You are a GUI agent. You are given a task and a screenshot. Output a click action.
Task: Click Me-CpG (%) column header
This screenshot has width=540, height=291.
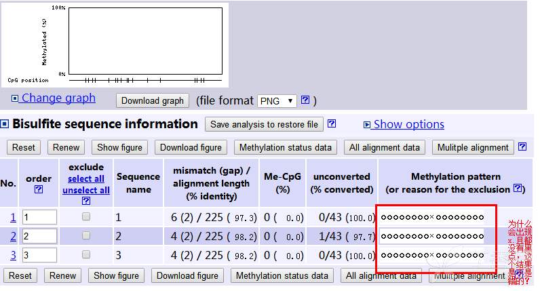[x=282, y=183]
